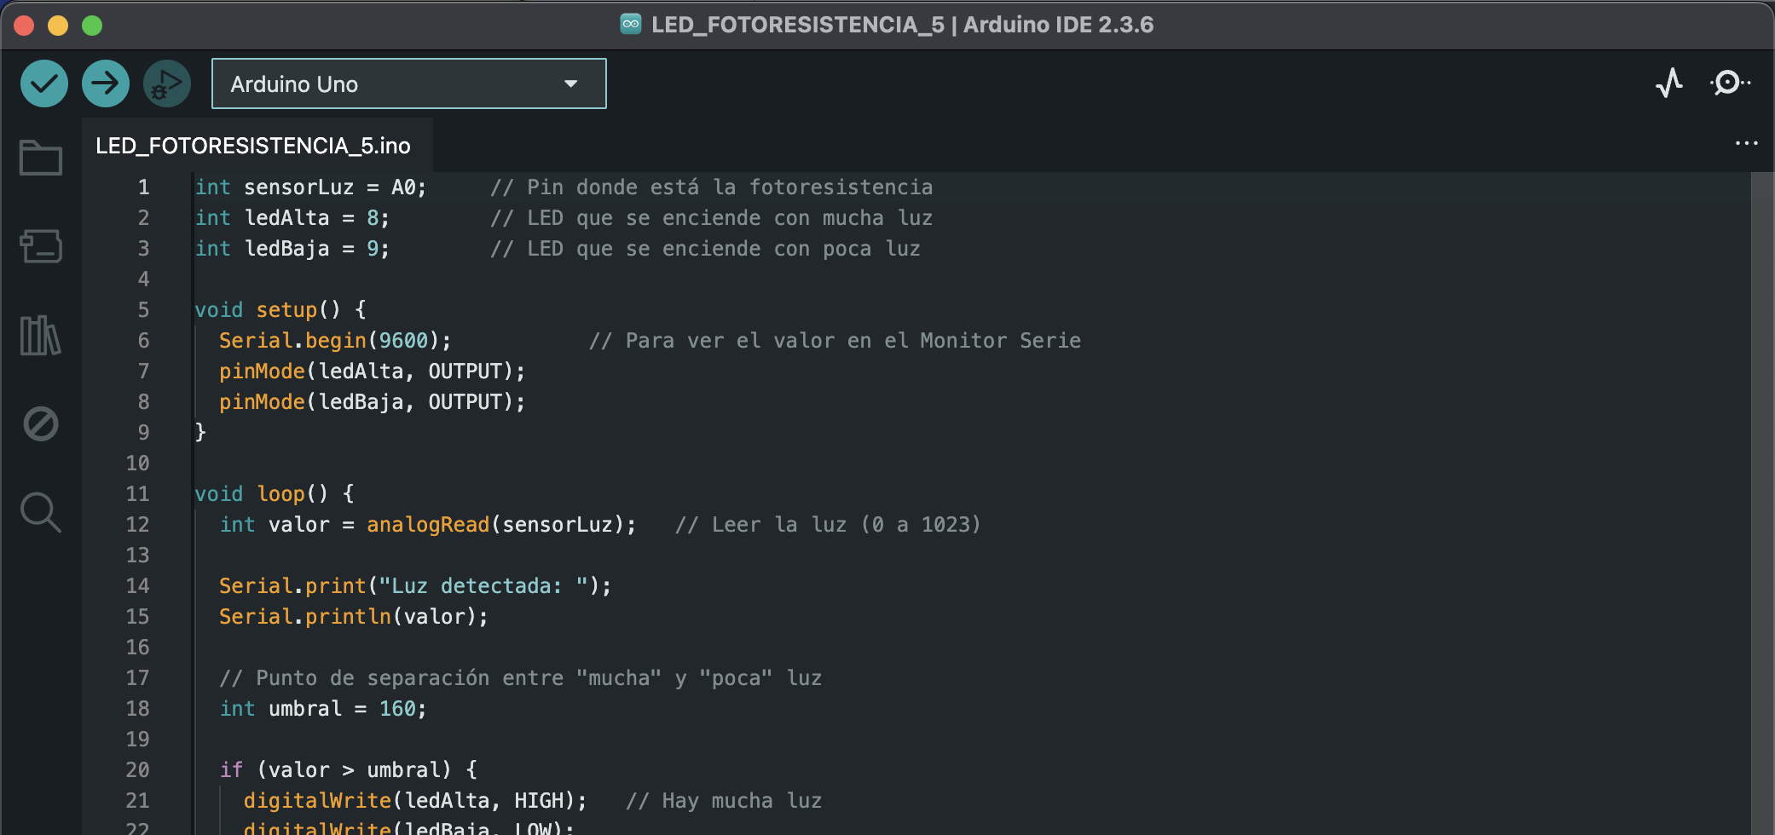Click the sensorLuz variable on line 1
Viewport: 1775px width, 835px height.
(298, 187)
